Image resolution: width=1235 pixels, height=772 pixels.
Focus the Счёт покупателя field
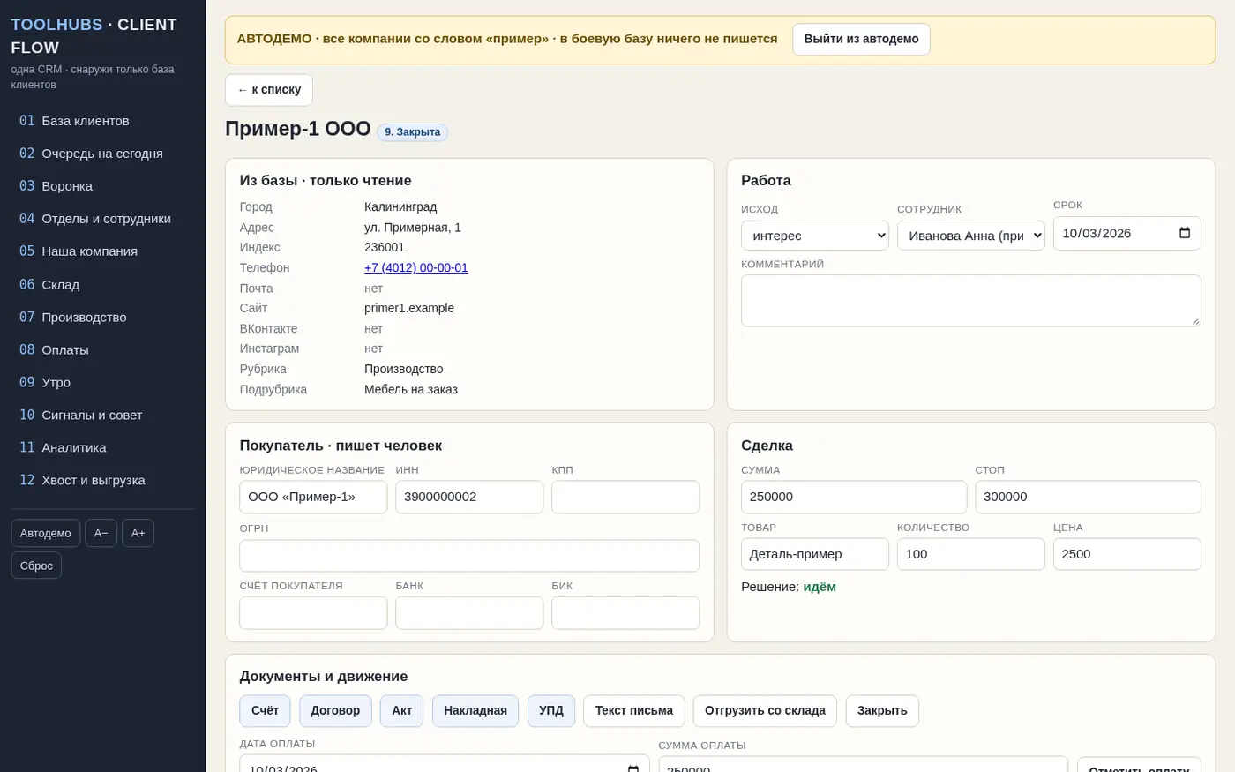(x=313, y=613)
